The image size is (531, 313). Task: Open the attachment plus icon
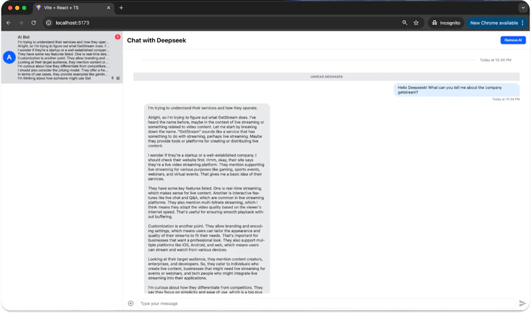pyautogui.click(x=131, y=303)
